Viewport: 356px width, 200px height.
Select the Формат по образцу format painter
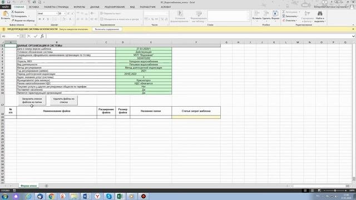[23, 21]
